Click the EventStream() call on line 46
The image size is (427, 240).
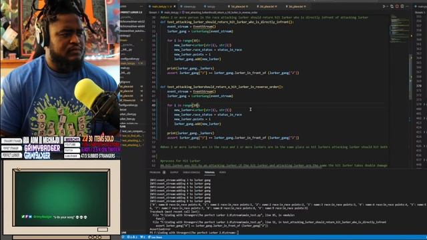[x=204, y=91]
